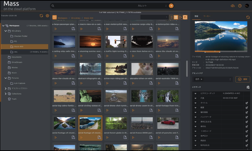Image resolution: width=252 pixels, height=151 pixels.
Task: Click the refresh icon above the folder tree
Action: point(42,16)
